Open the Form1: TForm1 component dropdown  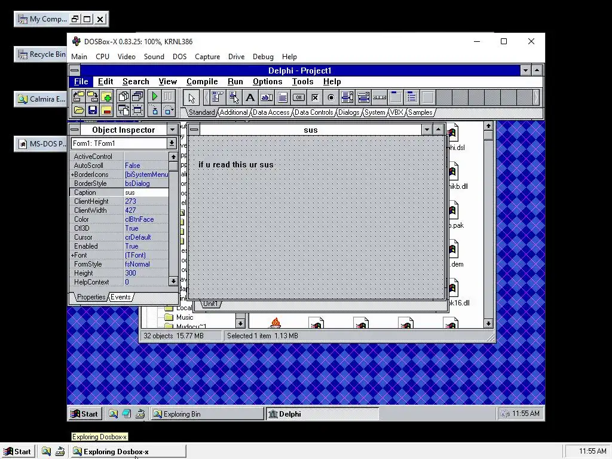click(x=172, y=143)
